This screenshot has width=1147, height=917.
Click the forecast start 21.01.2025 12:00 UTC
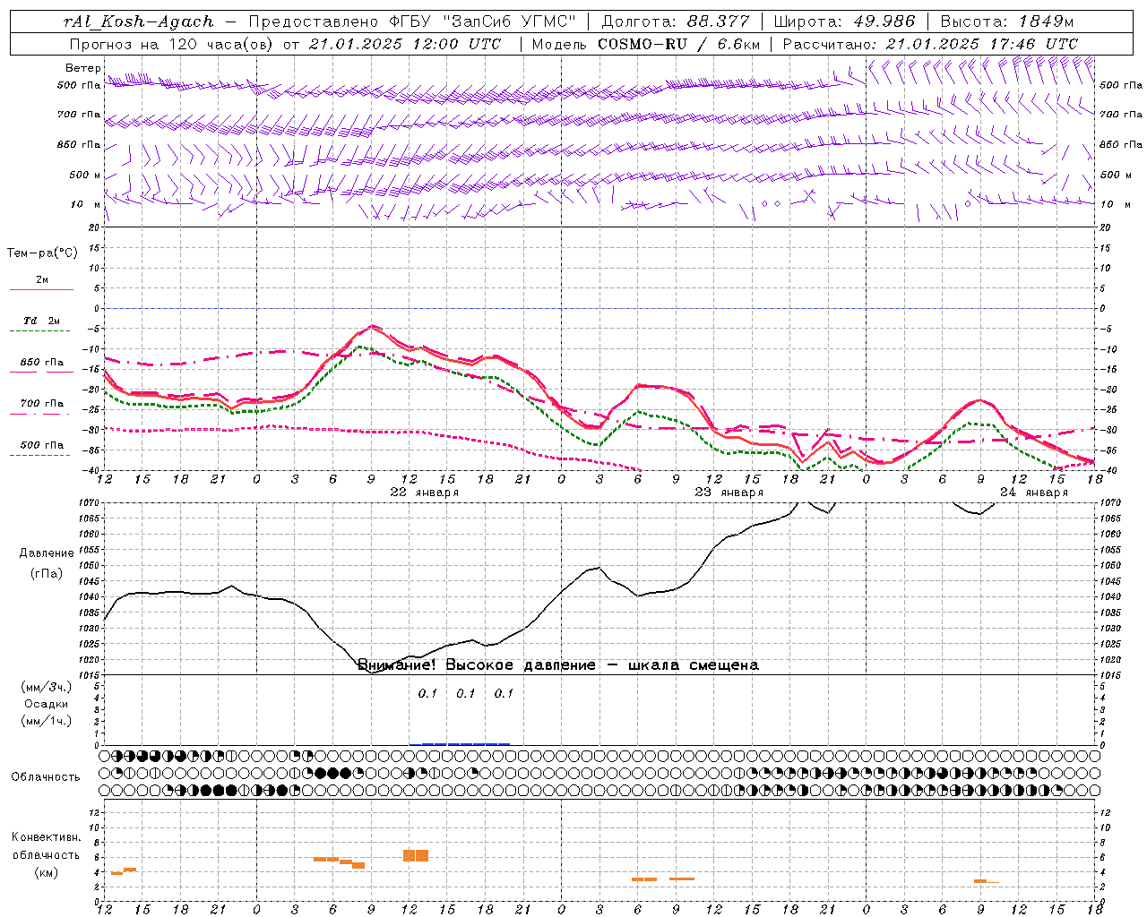point(405,44)
